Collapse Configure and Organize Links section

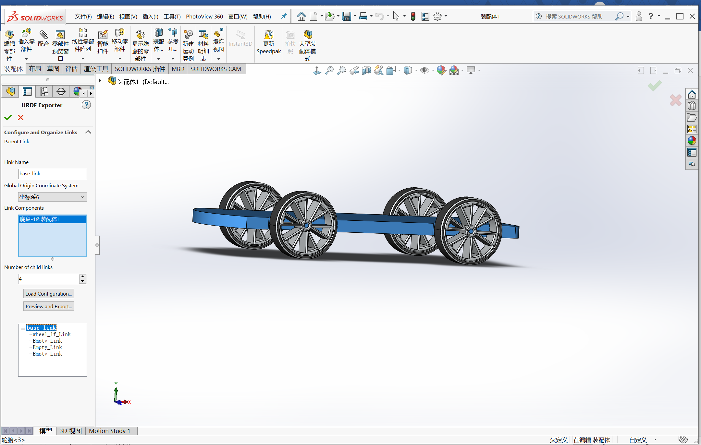pyautogui.click(x=88, y=132)
